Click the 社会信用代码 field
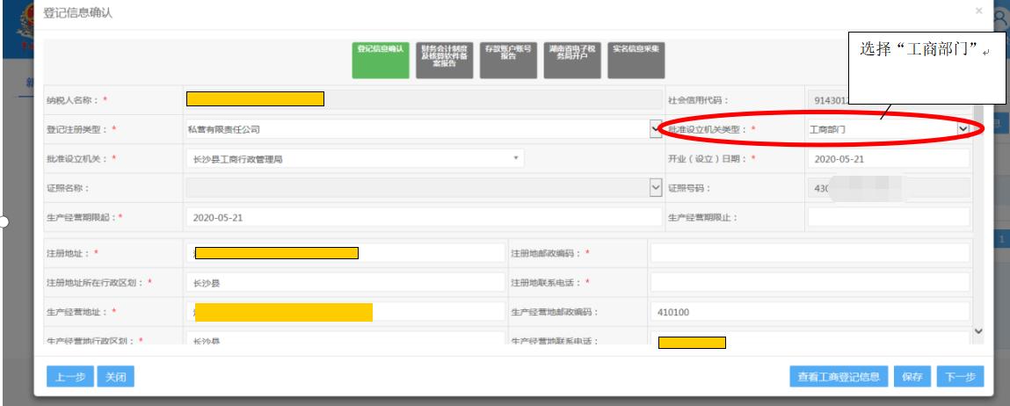The height and width of the screenshot is (406, 1010). [x=889, y=100]
